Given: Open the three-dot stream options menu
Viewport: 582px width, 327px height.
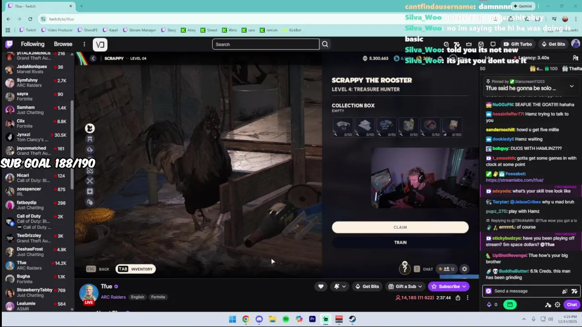Looking at the screenshot, I should tap(467, 298).
